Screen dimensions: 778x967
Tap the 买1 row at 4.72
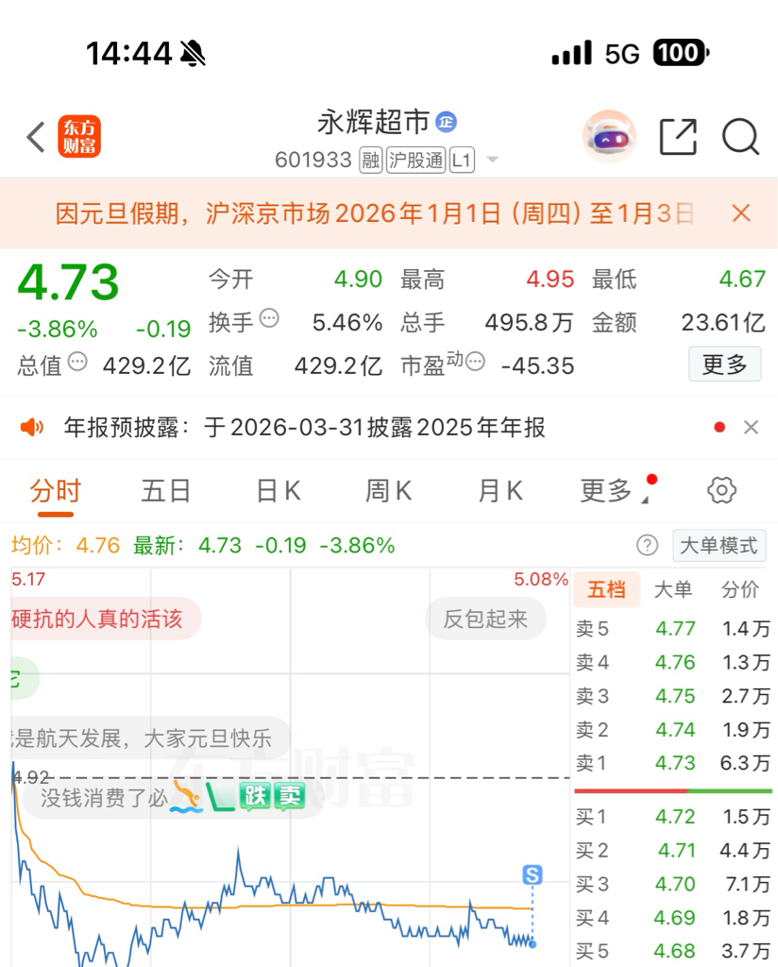672,817
